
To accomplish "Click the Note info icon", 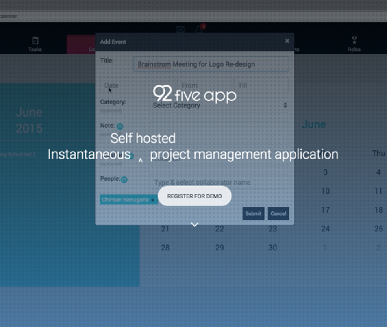I will tap(120, 126).
